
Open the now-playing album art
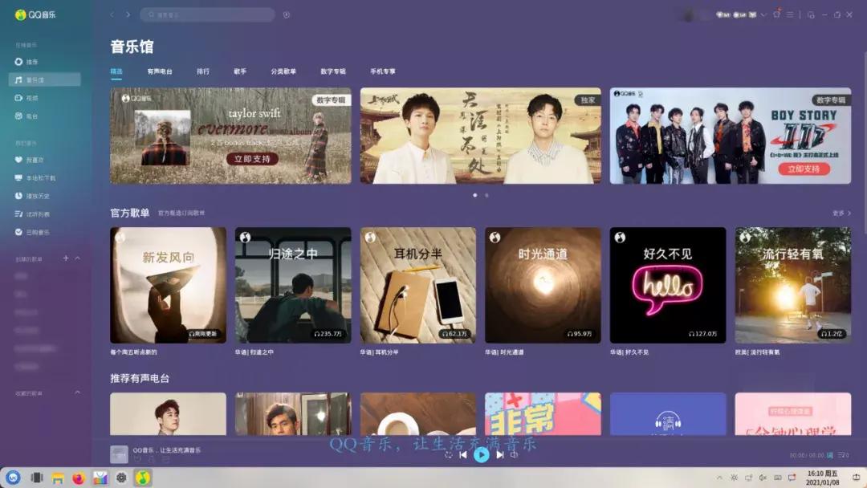coord(119,454)
